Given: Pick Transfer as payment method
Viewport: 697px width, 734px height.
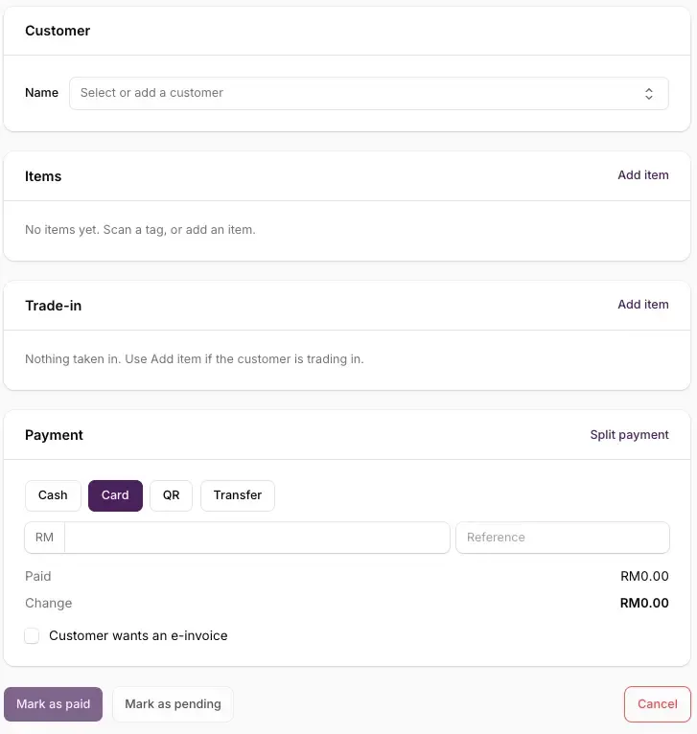Looking at the screenshot, I should pos(238,495).
